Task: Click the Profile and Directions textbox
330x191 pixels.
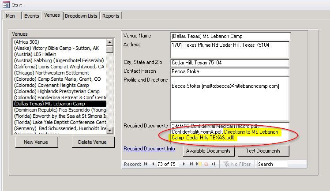Action: click(230, 99)
